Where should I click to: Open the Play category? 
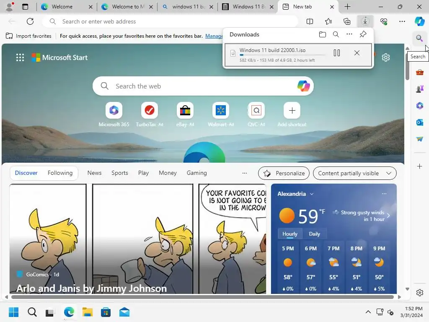143,173
